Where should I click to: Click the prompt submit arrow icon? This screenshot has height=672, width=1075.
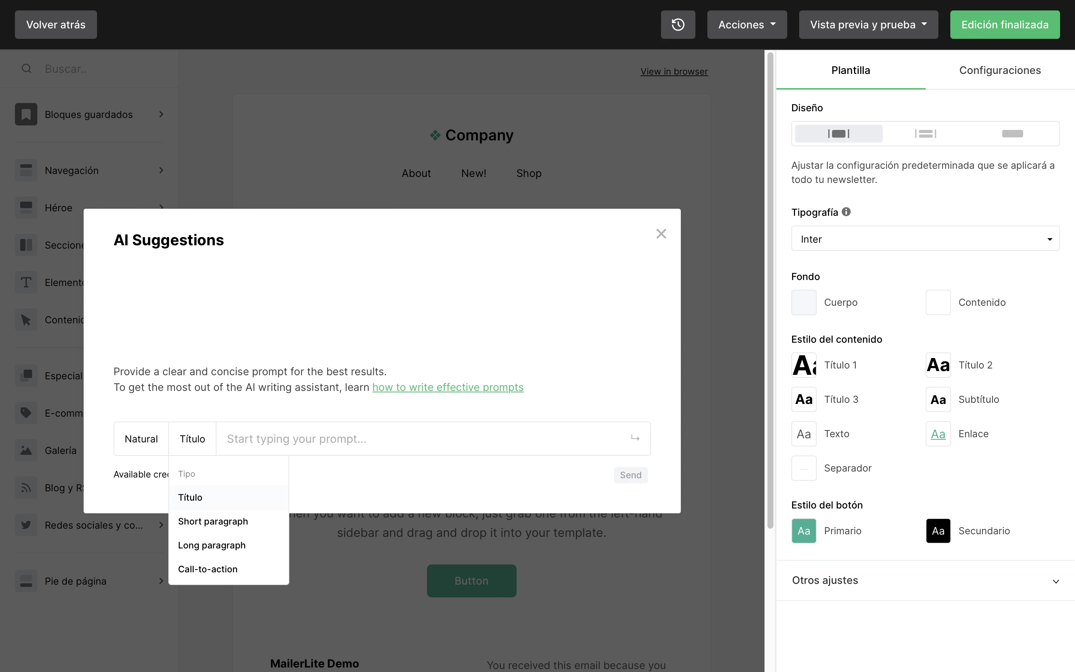635,438
